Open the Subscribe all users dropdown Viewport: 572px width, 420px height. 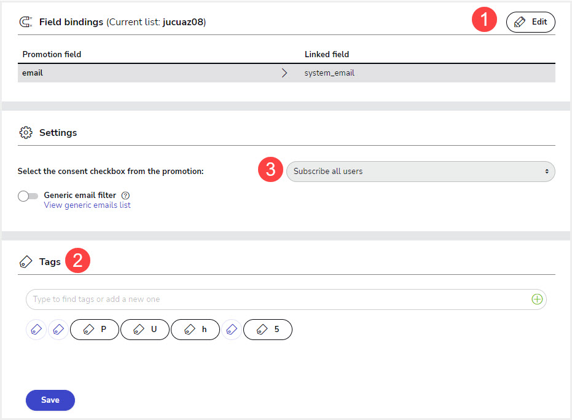(421, 172)
